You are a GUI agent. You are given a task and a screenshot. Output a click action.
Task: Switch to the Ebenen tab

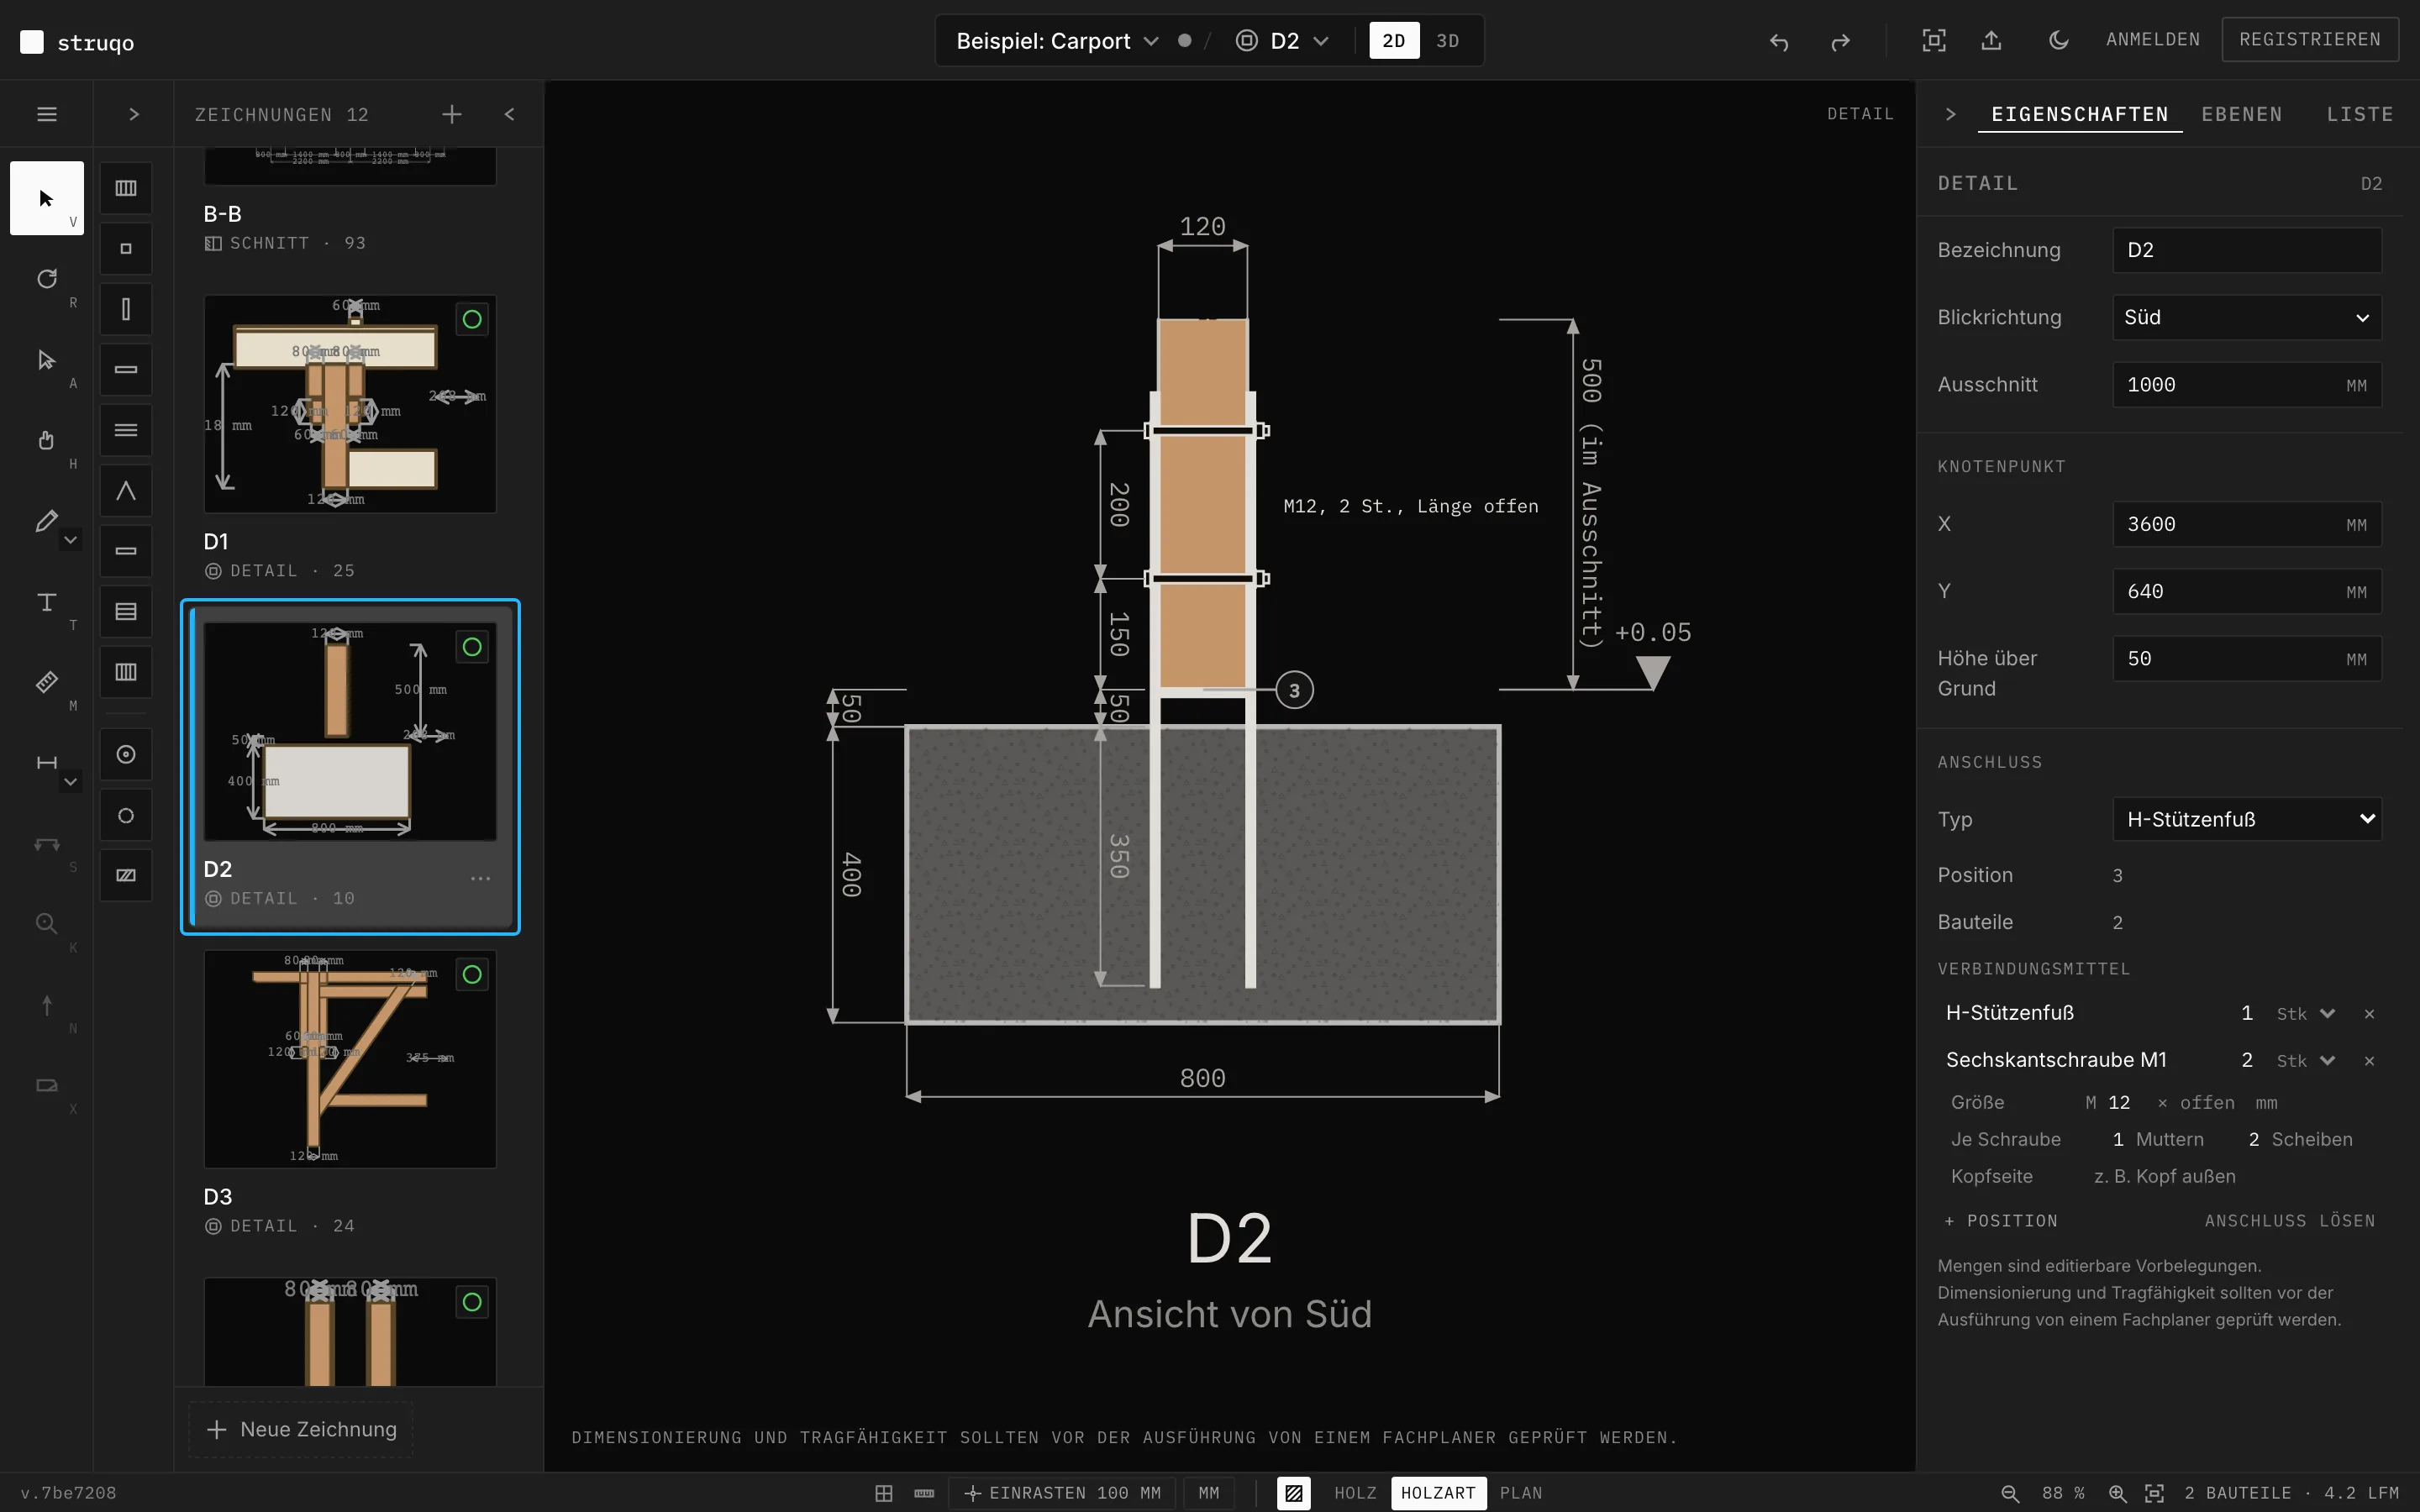click(2241, 114)
